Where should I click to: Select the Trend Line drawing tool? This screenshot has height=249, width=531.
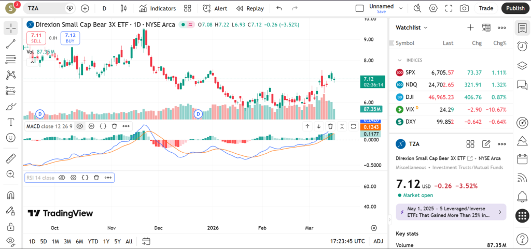click(11, 44)
